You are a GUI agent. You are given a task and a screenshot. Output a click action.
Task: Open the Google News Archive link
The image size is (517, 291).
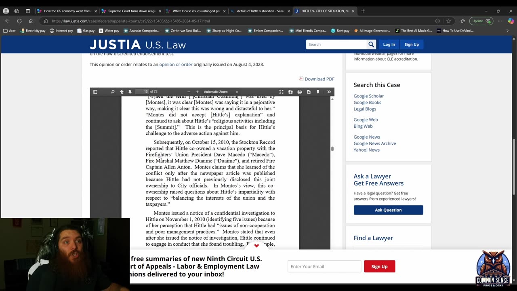click(375, 143)
